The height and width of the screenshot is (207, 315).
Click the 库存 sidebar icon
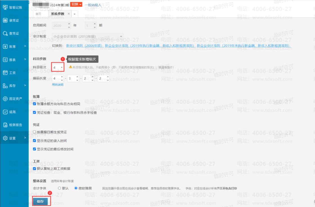(5, 86)
